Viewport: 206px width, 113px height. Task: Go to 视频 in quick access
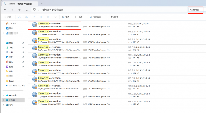pos(9,66)
